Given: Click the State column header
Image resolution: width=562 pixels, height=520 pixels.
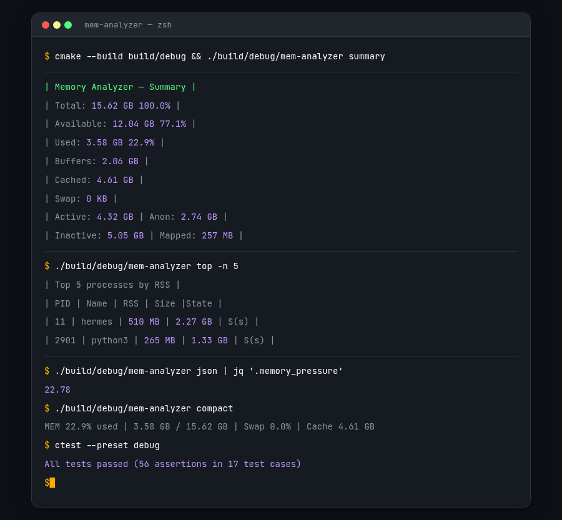Looking at the screenshot, I should tap(199, 303).
